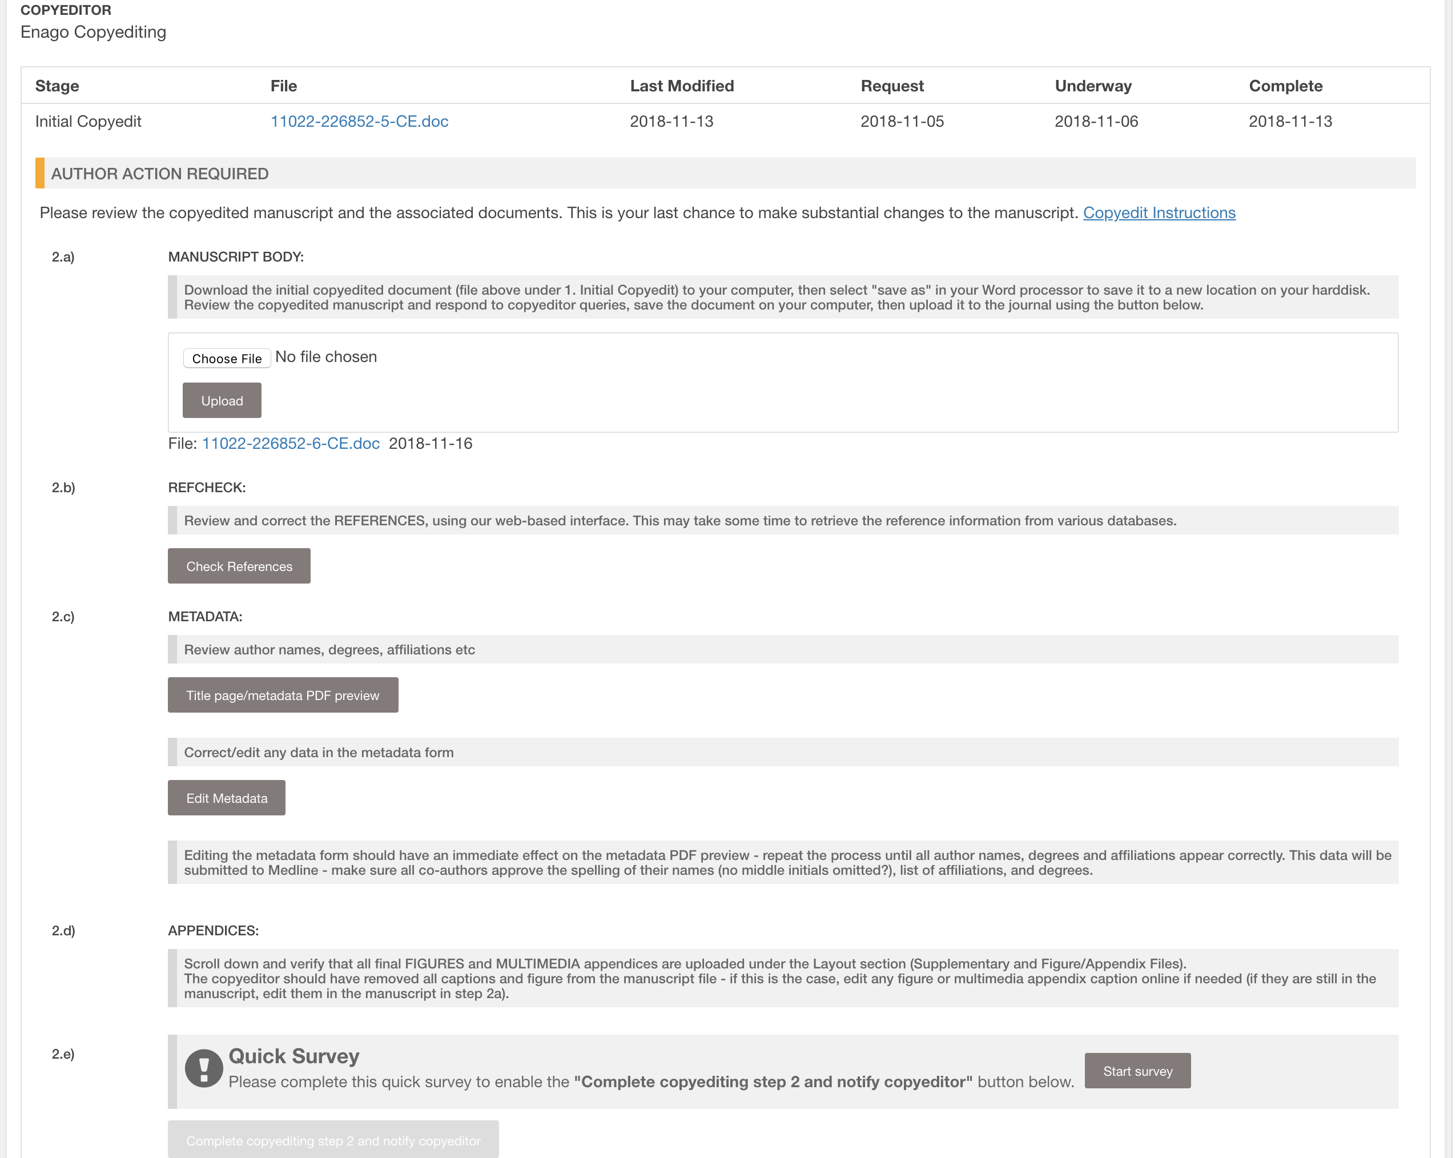Click the Choose File button
1456x1158 pixels.
pos(227,358)
